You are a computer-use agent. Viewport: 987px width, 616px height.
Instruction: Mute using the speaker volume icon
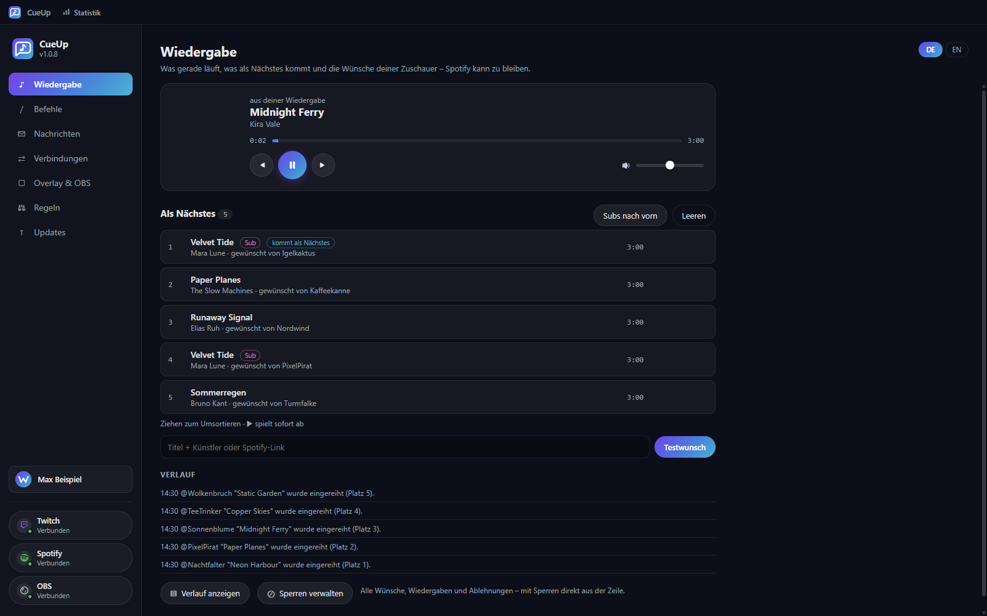626,165
